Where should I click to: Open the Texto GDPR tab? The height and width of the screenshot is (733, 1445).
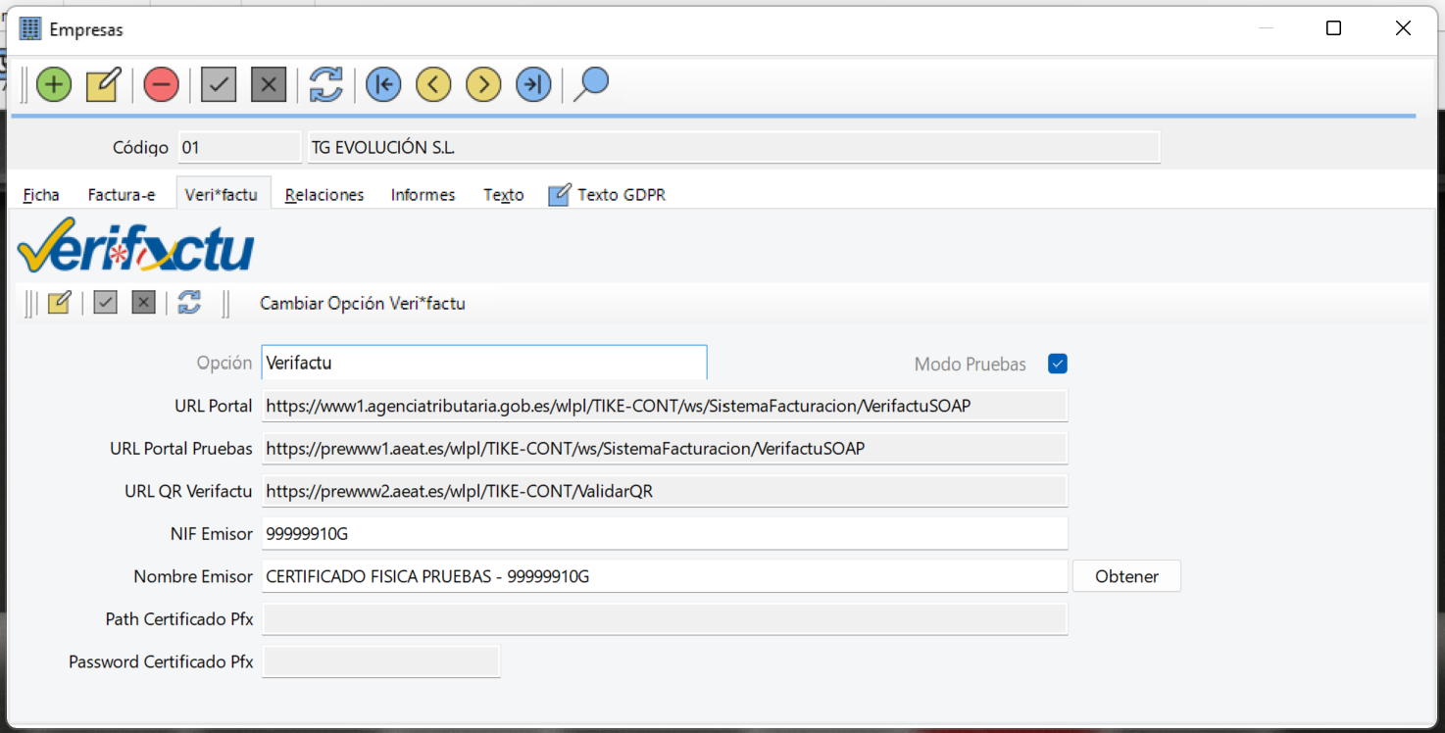coord(608,195)
